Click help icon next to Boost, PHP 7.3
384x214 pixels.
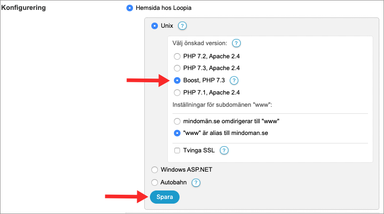click(234, 80)
